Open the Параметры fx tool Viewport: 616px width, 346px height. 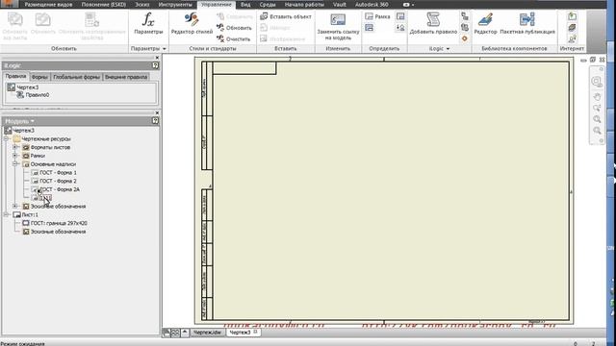[148, 23]
